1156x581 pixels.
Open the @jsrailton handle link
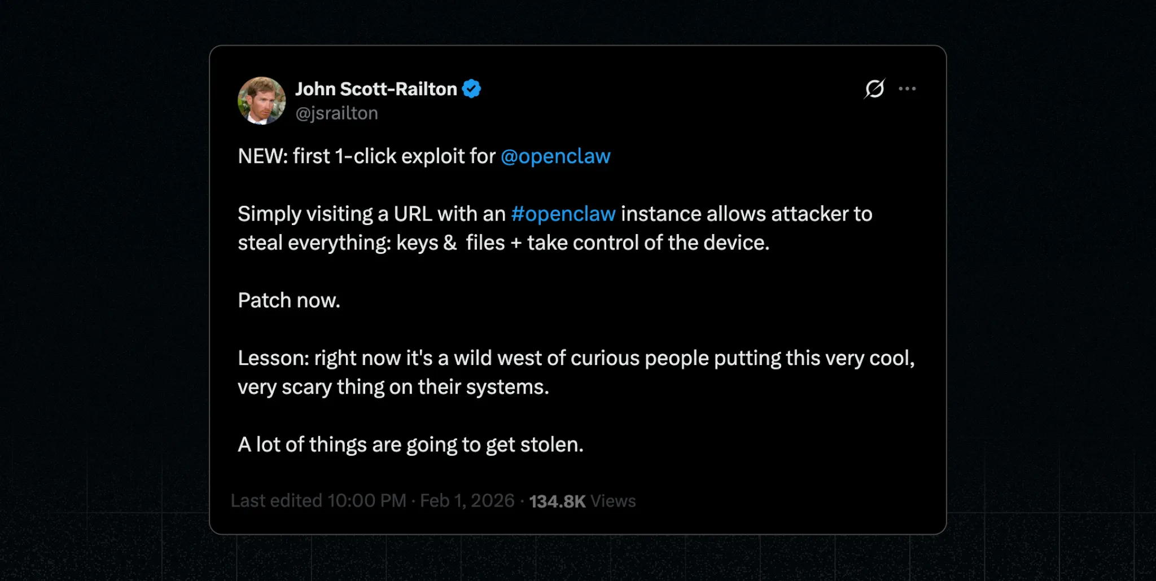(x=337, y=113)
